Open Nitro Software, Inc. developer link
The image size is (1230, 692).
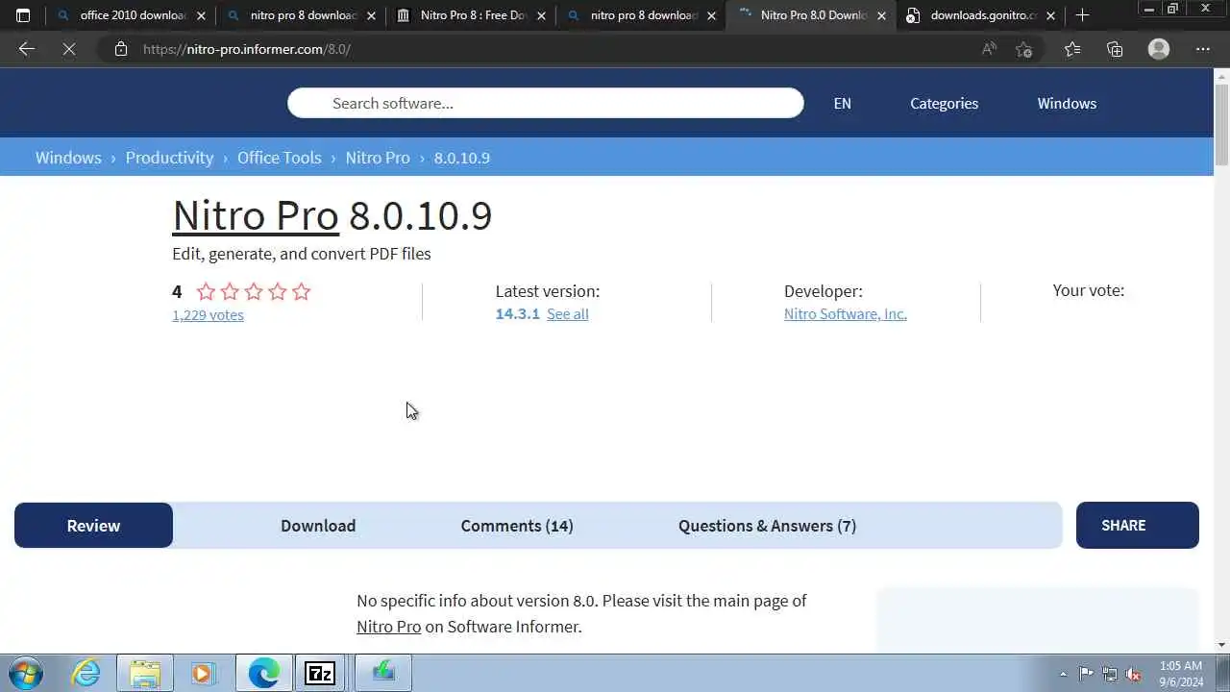845,313
